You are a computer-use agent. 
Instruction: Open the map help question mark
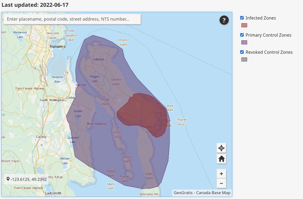pos(224,20)
